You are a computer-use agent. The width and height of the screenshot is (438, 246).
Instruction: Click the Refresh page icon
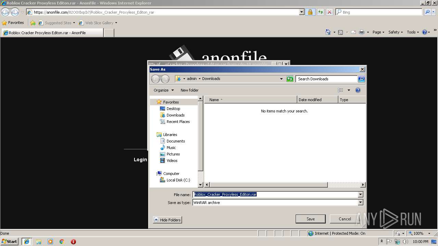point(320,12)
